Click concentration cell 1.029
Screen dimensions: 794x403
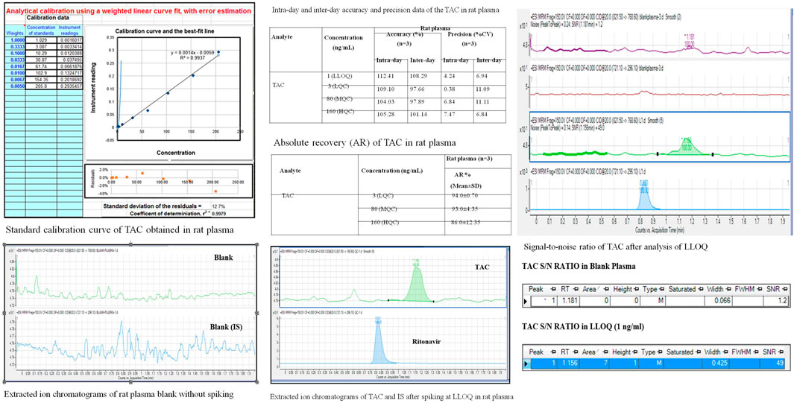click(40, 39)
